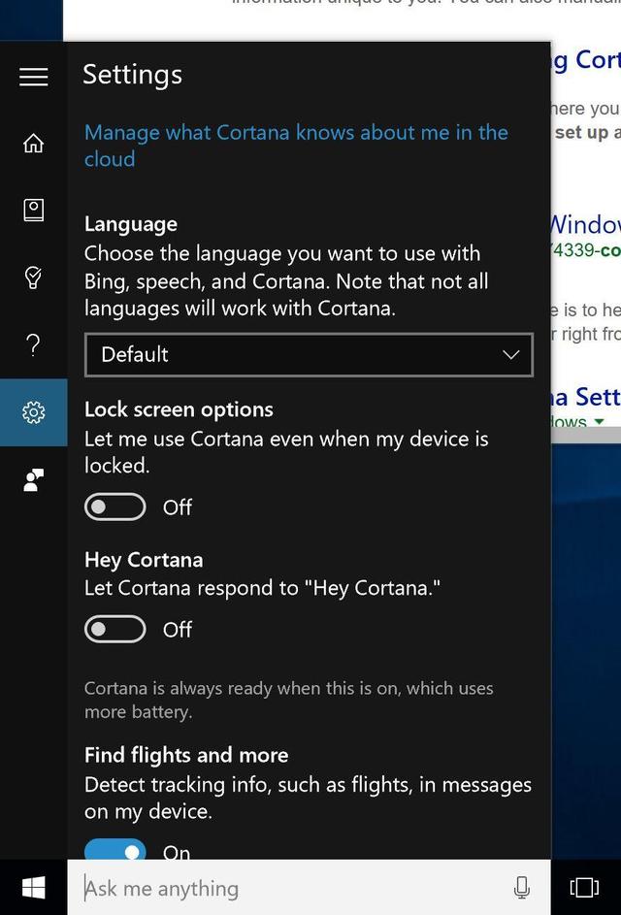Open the Feedback person icon

coord(33,479)
